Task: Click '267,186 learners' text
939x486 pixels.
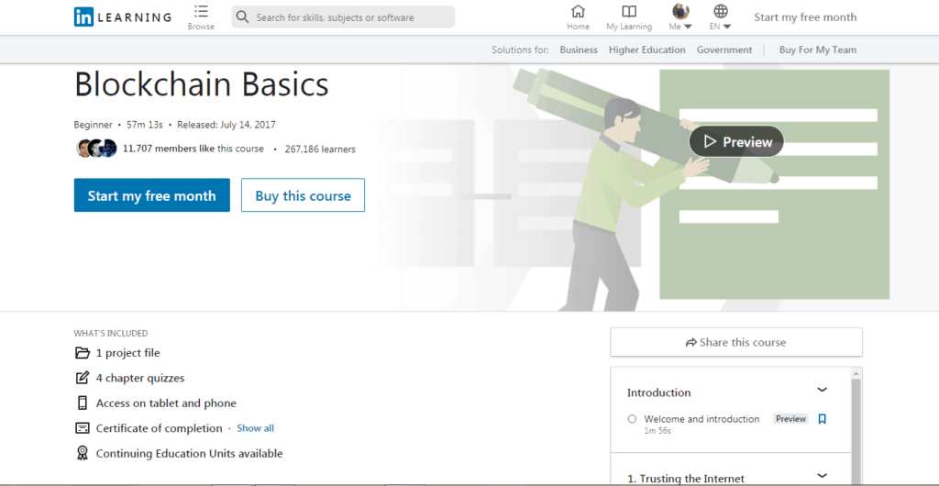Action: coord(320,149)
